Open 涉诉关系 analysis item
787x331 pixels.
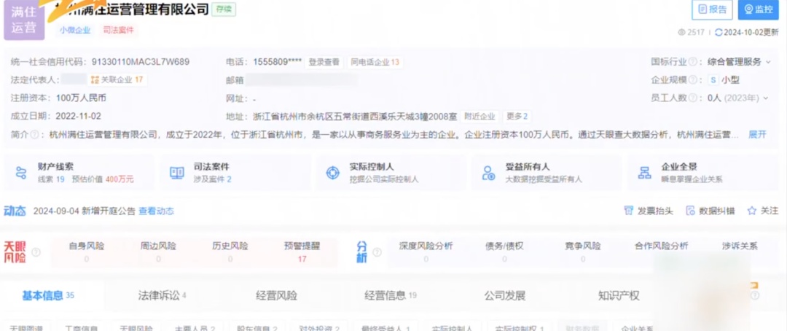[x=740, y=246]
